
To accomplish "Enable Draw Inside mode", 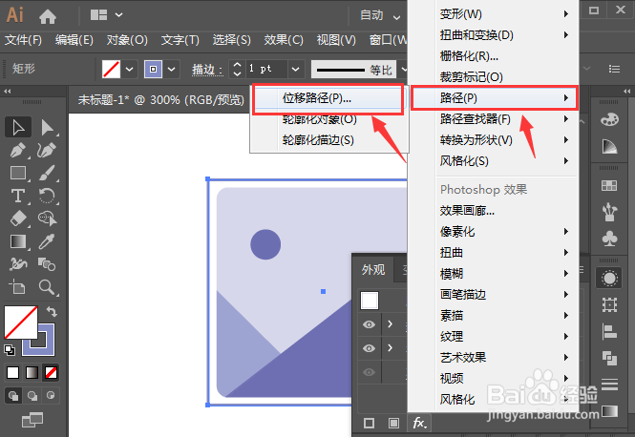I will [51, 395].
